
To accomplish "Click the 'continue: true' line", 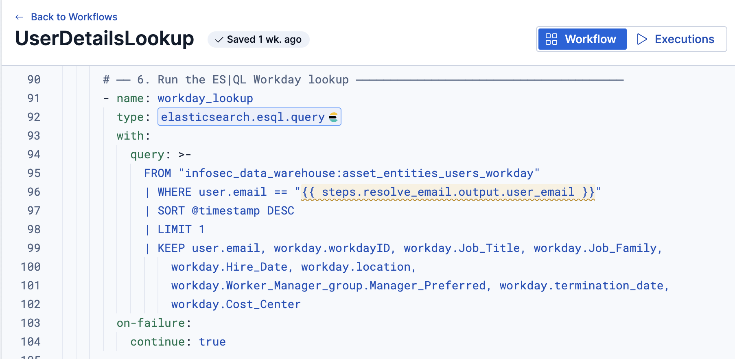I will pyautogui.click(x=178, y=342).
